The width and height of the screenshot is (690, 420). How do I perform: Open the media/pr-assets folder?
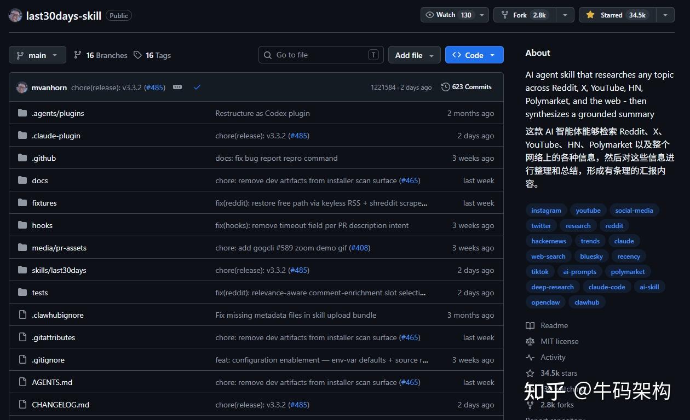point(59,248)
